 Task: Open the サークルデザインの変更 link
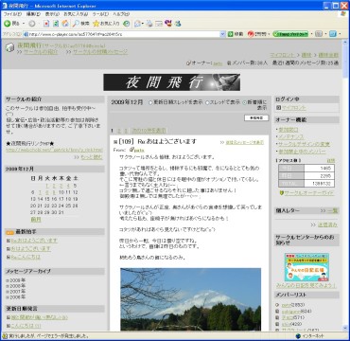[305, 144]
